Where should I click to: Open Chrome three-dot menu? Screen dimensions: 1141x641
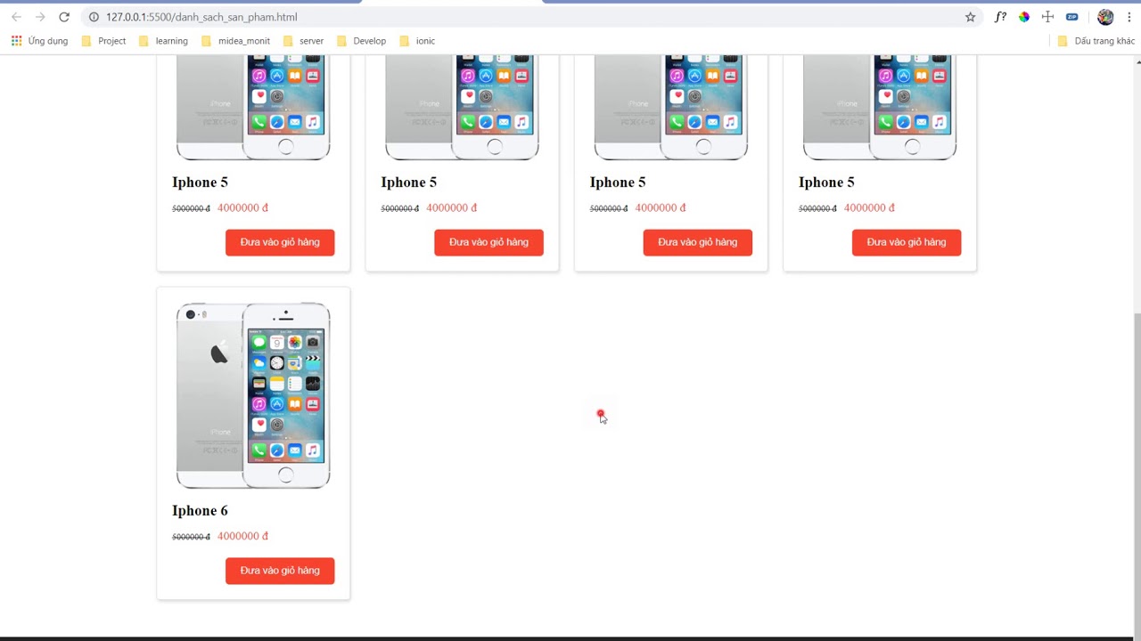tap(1129, 17)
